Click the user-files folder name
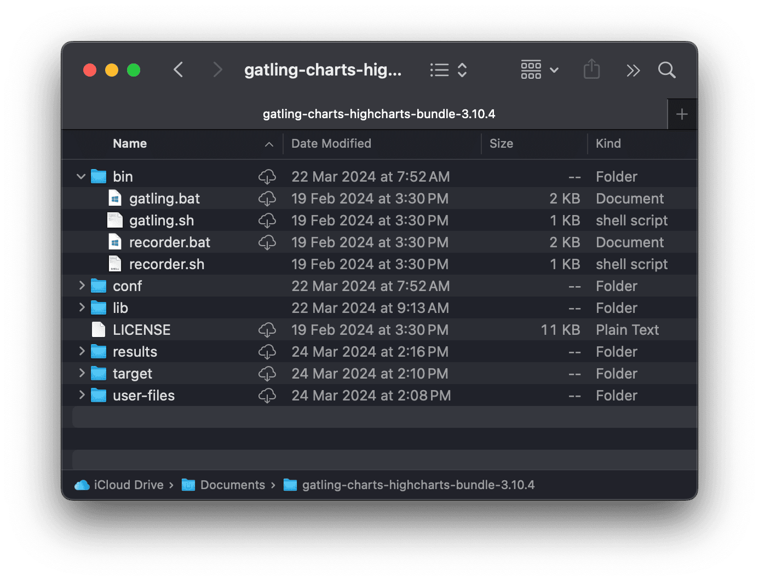759x581 pixels. tap(143, 396)
